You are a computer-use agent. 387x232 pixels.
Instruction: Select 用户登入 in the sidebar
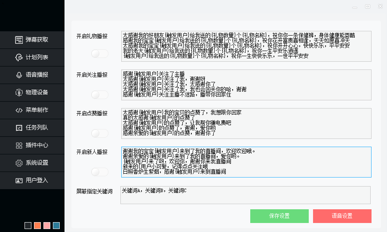[19, 181]
